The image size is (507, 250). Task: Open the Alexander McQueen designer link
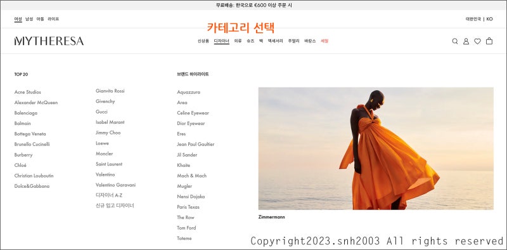click(36, 103)
